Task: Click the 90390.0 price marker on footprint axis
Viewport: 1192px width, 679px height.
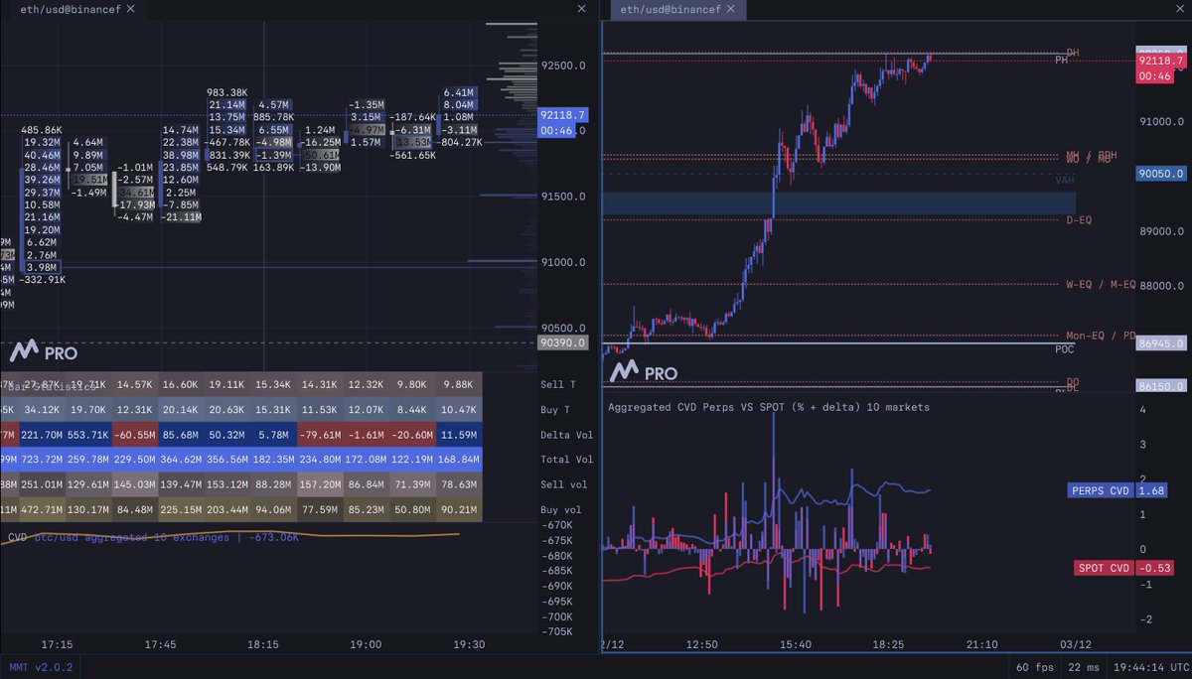Action: point(563,342)
